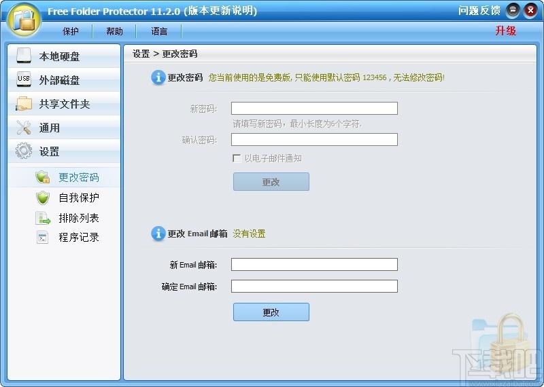Viewport: 544px width, 387px height.
Task: Click the 设置 > 更改密码 breadcrumb
Action: point(165,54)
